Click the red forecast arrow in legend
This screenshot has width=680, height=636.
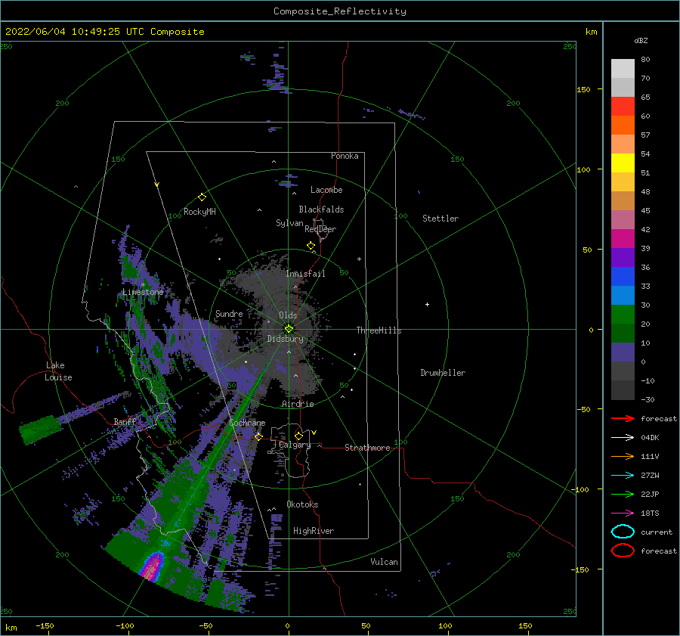623,418
